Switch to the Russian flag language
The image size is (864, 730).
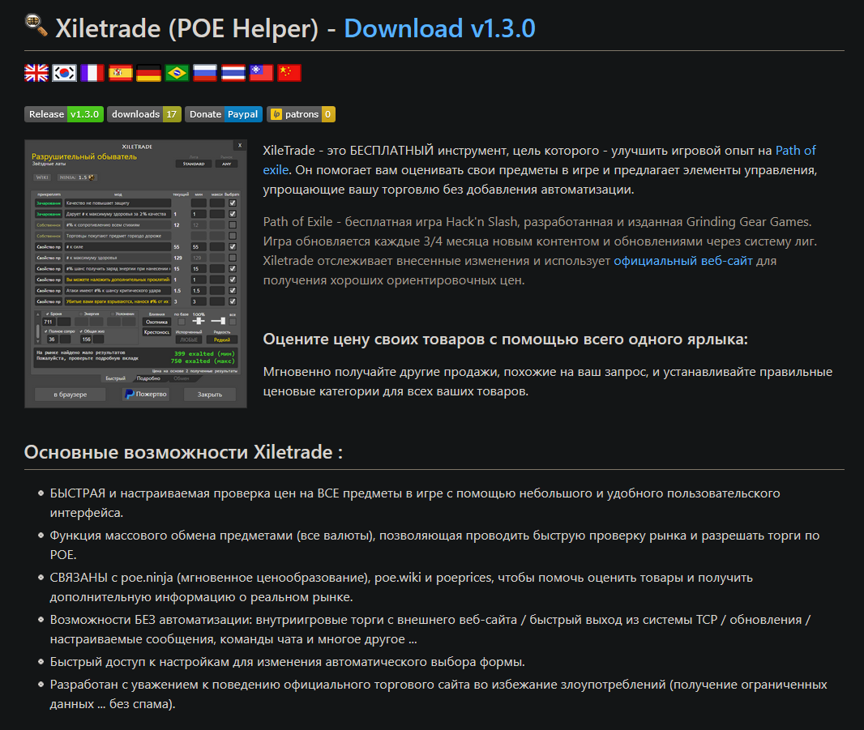pyautogui.click(x=205, y=73)
